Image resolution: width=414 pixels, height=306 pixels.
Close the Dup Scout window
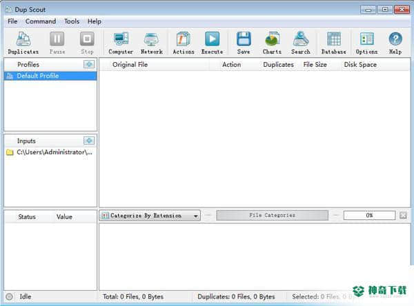(x=402, y=10)
